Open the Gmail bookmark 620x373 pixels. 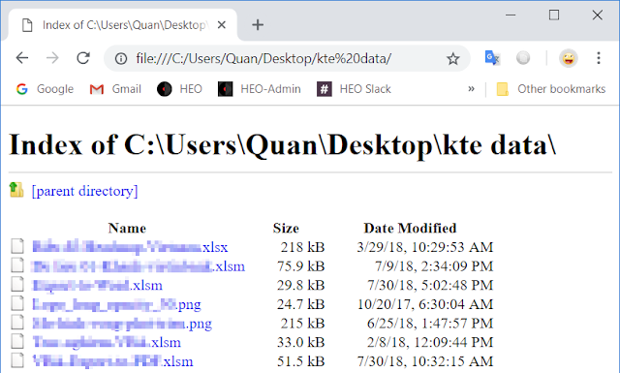(x=115, y=89)
